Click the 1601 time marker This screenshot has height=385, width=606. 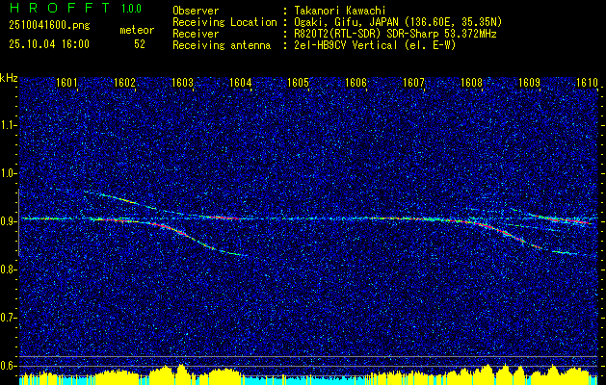point(67,83)
